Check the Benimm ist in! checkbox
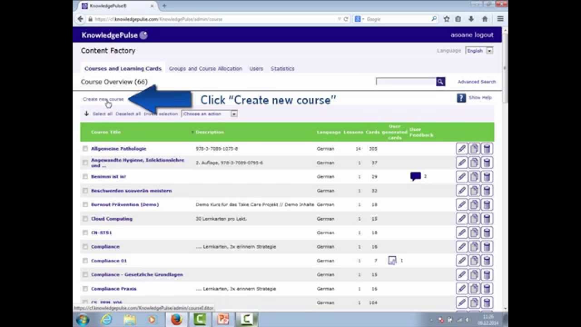The height and width of the screenshot is (327, 581). [x=85, y=177]
